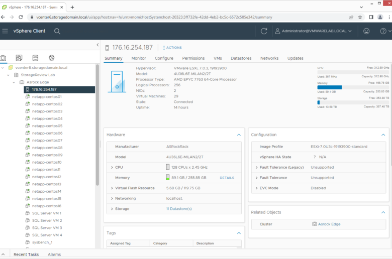Open the Datastores tab
This screenshot has width=392, height=259.
point(241,58)
